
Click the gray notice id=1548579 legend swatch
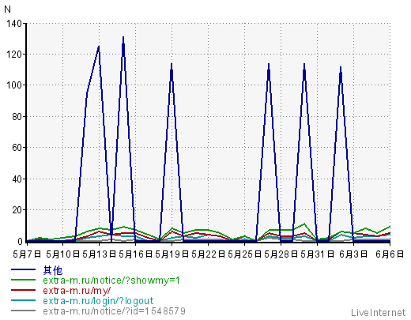(23, 311)
